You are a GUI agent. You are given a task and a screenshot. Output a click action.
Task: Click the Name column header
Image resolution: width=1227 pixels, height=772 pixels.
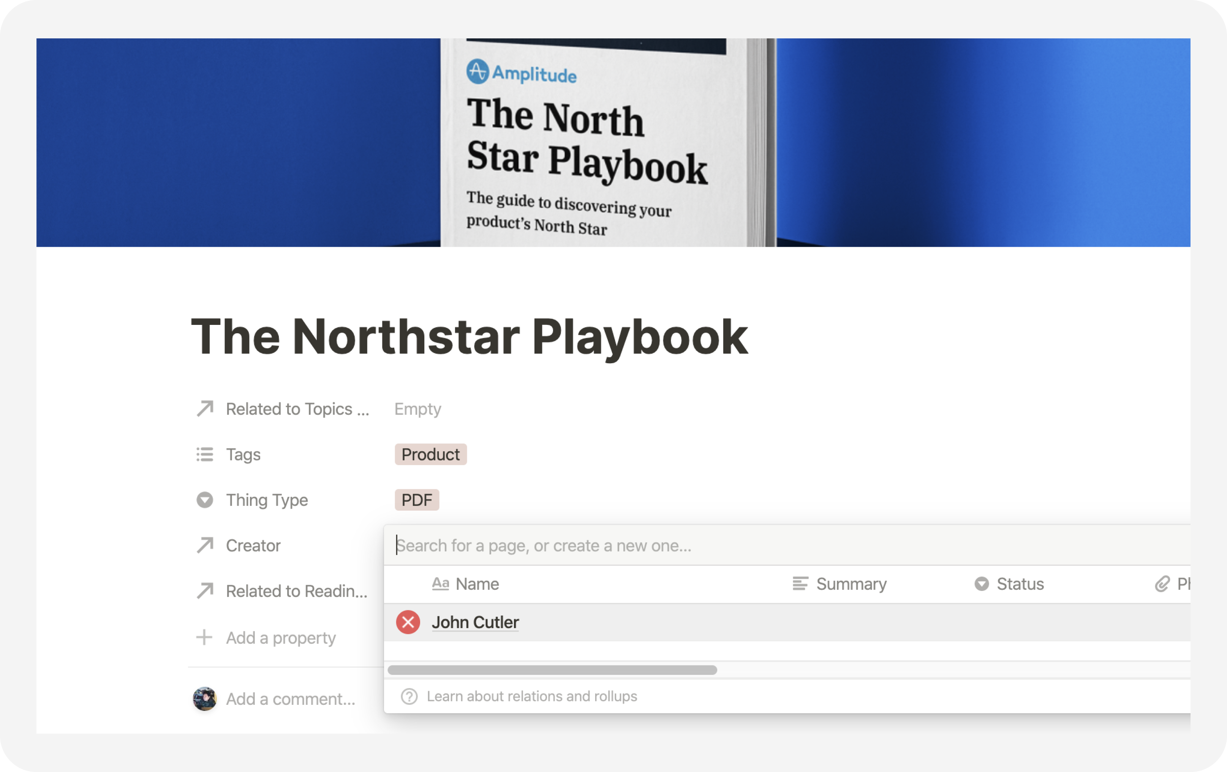(465, 584)
